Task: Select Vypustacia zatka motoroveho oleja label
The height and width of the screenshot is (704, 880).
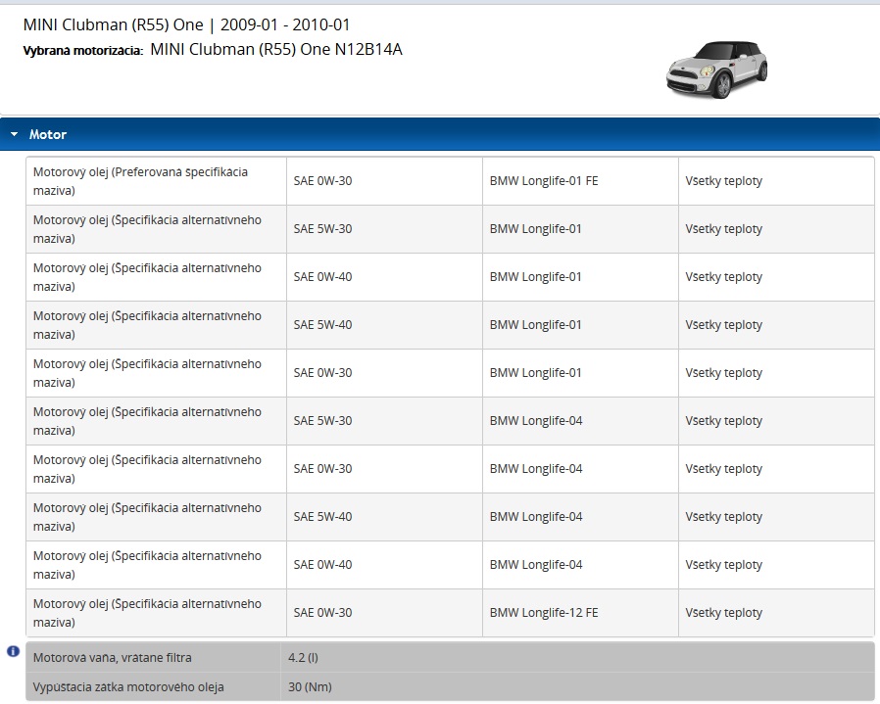Action: tap(127, 686)
